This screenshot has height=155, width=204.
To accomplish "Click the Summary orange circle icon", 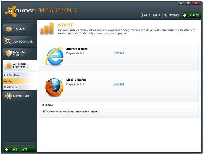I will coord(8,29).
